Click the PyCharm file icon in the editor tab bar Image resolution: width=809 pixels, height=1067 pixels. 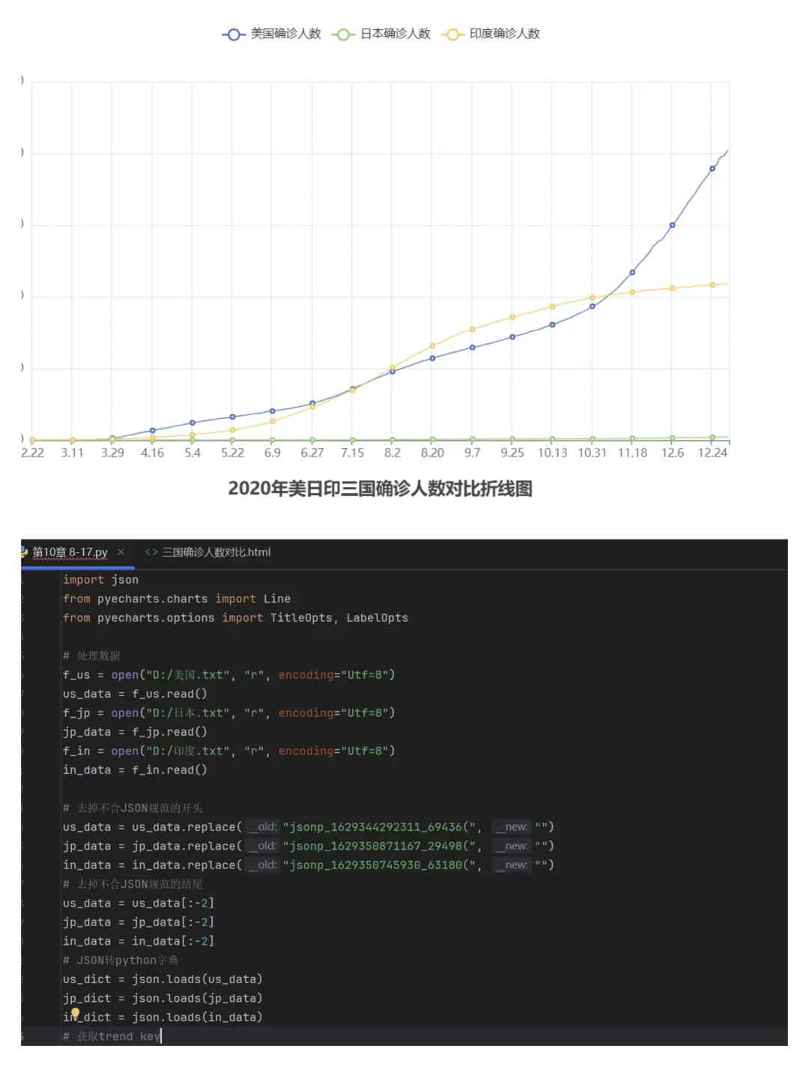[22, 551]
